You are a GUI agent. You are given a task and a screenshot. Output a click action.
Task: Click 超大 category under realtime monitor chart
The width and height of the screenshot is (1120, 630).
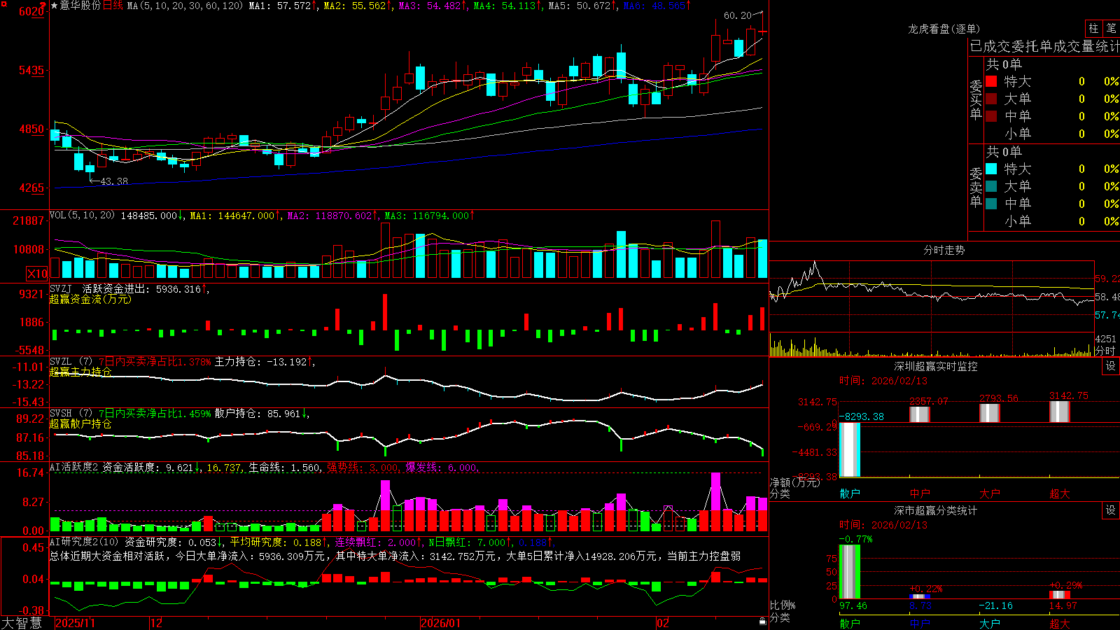1060,493
